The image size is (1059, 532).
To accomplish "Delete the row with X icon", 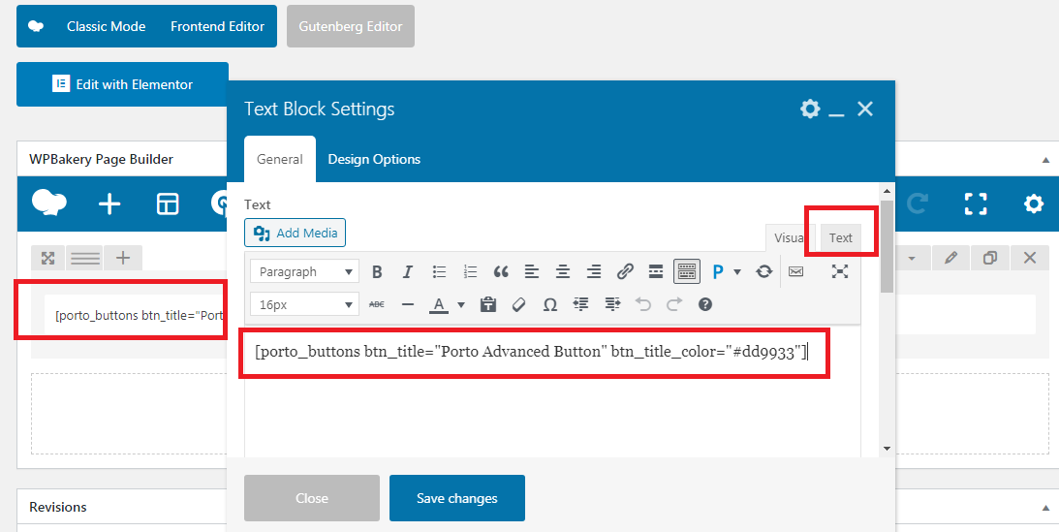I will click(1029, 257).
